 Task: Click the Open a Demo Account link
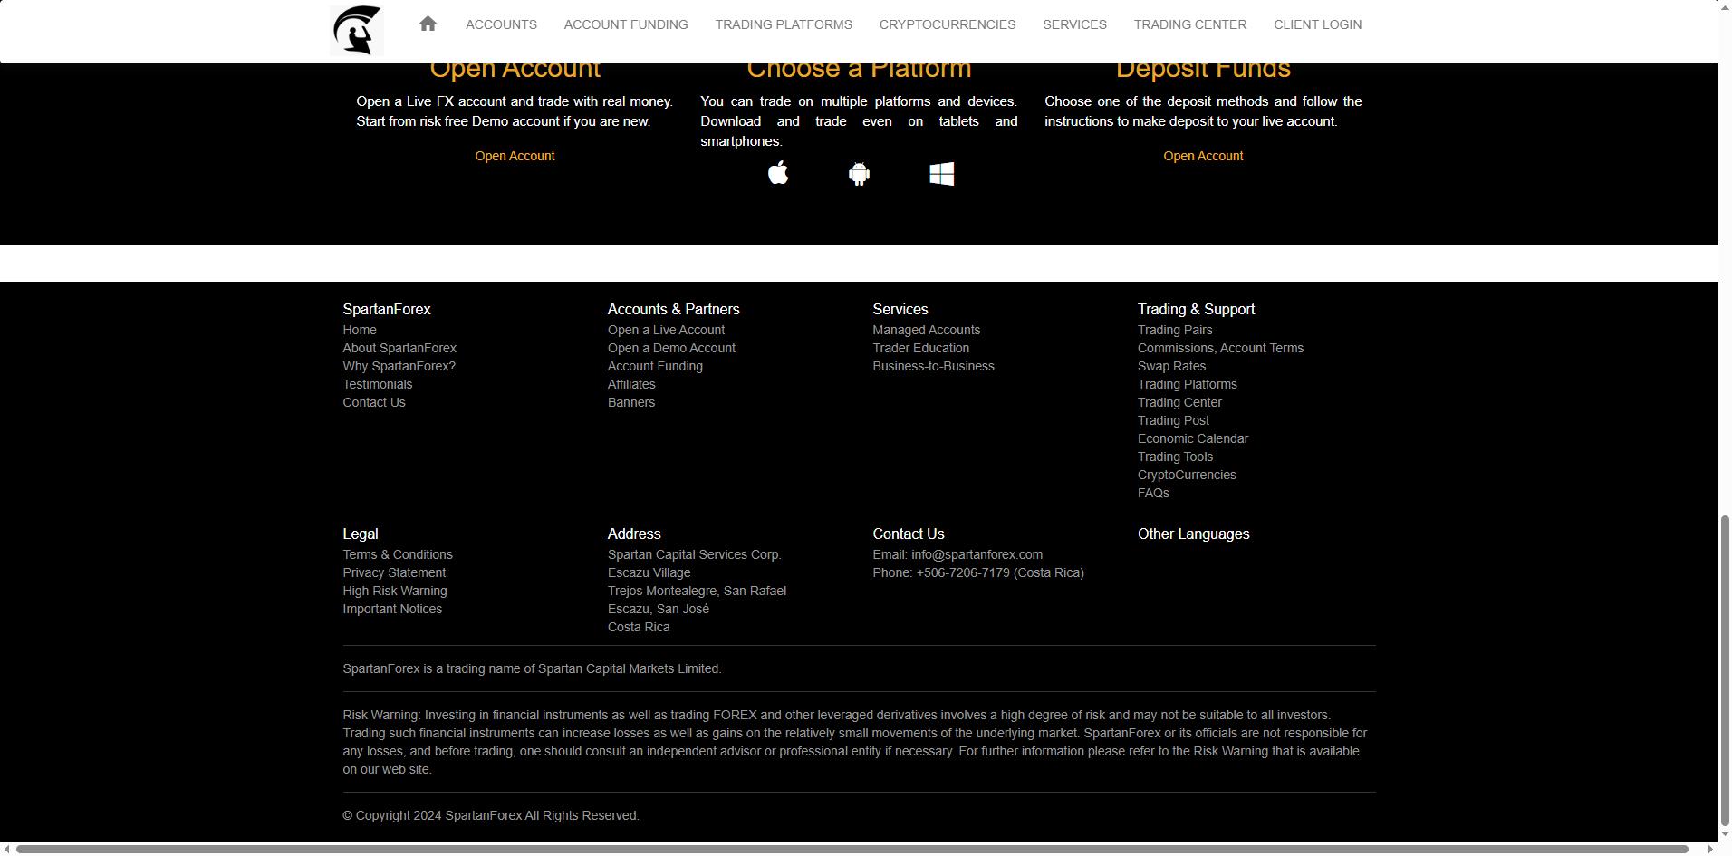(x=670, y=348)
